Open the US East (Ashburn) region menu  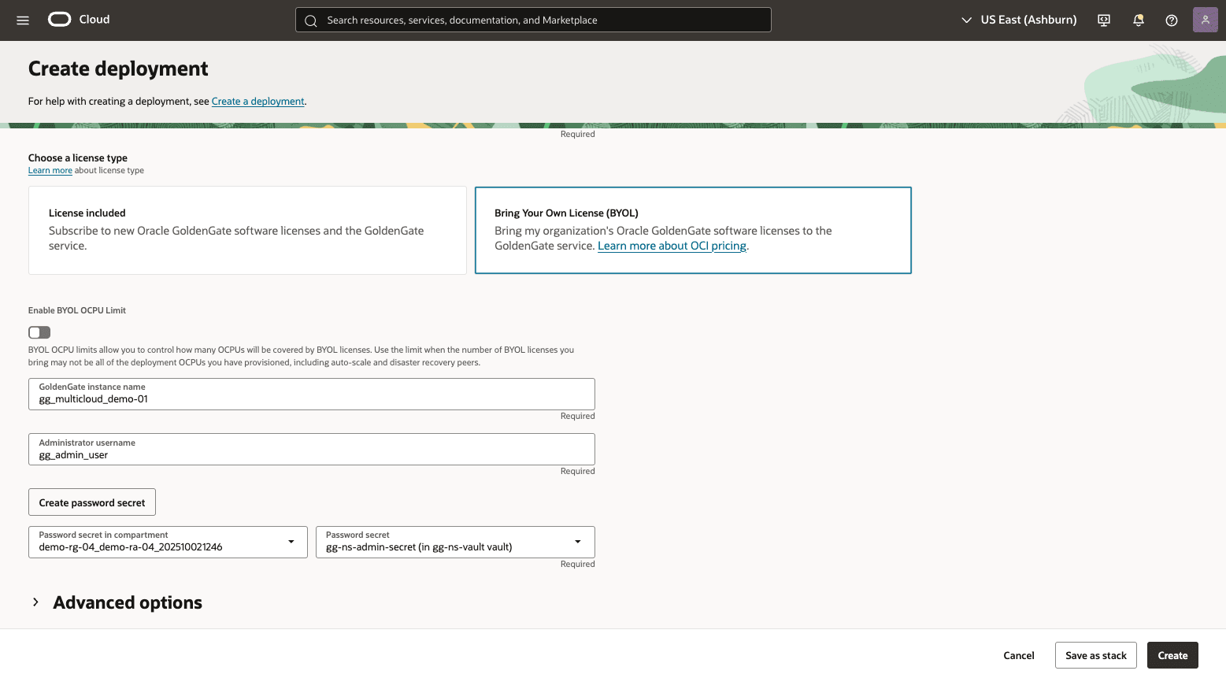[x=1029, y=19]
